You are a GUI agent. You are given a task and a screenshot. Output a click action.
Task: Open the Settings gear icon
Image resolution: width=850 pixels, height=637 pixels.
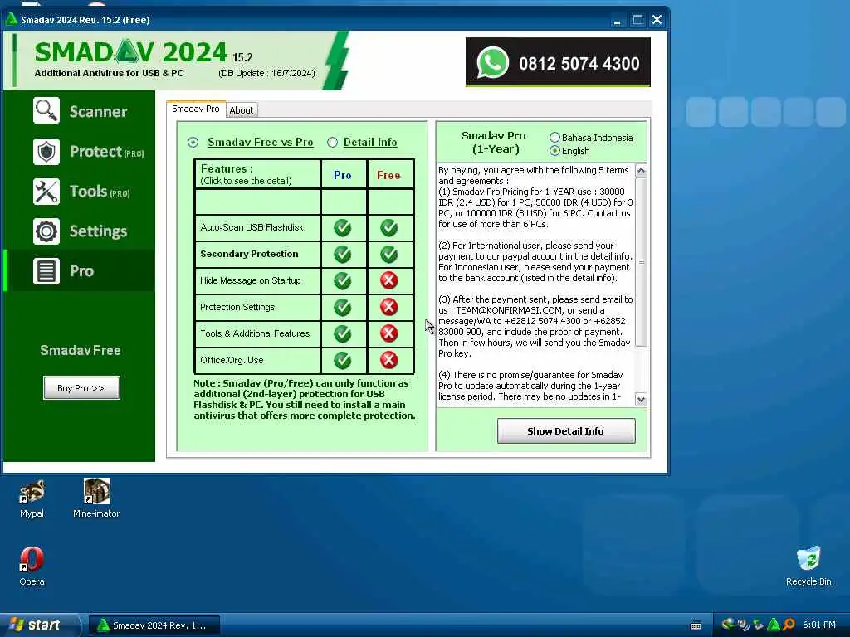click(x=46, y=231)
